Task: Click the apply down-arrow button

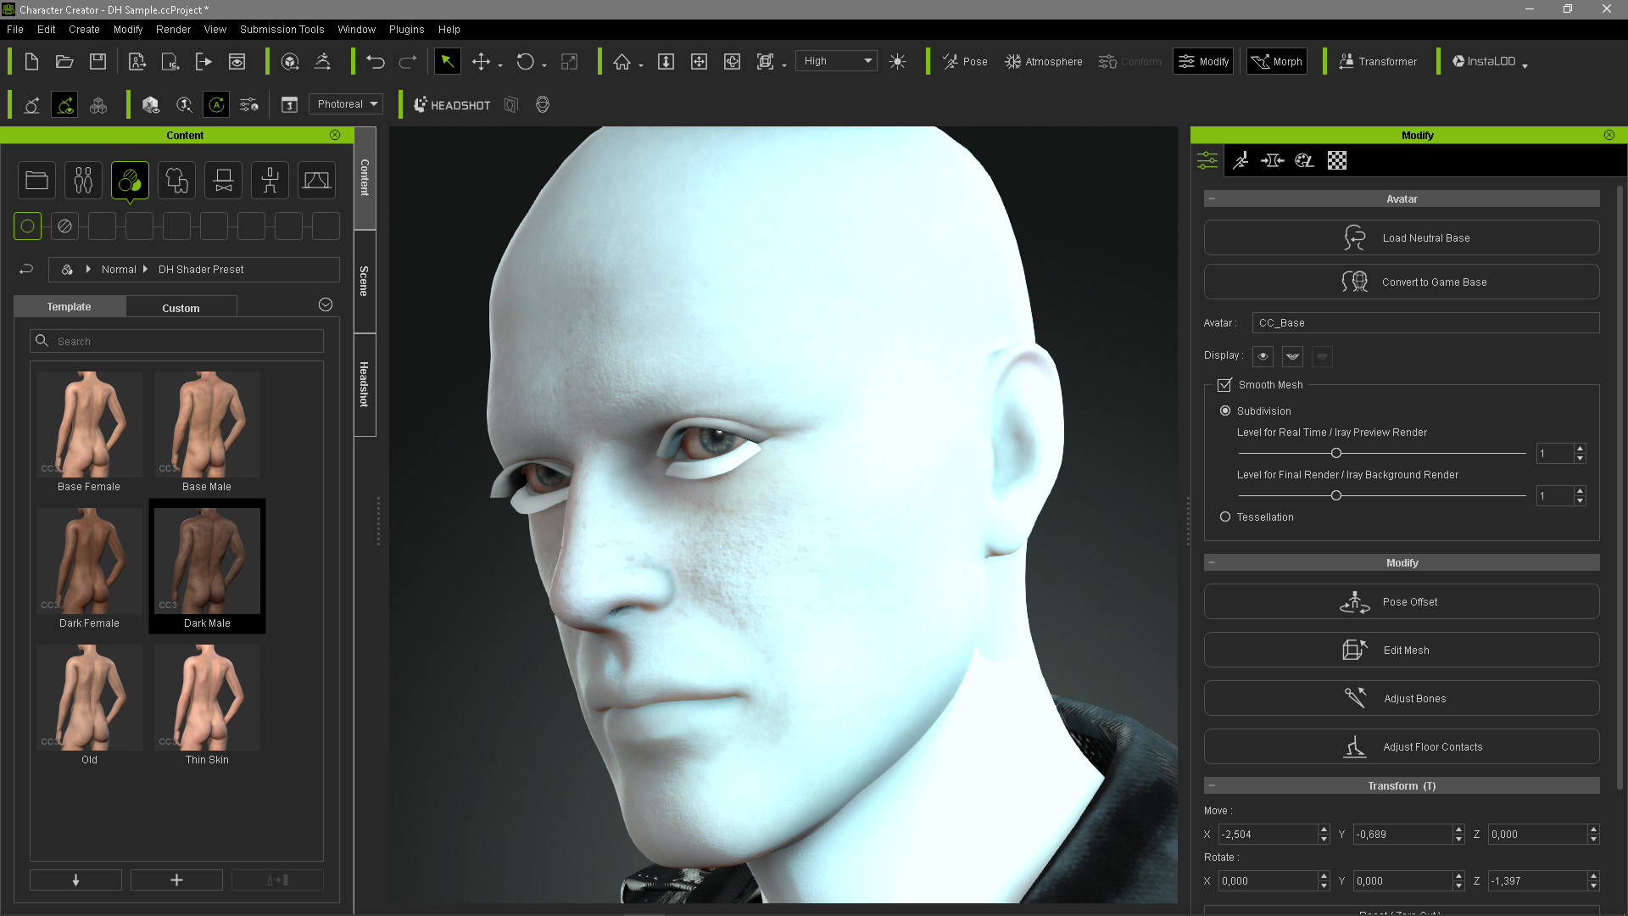Action: (x=75, y=880)
